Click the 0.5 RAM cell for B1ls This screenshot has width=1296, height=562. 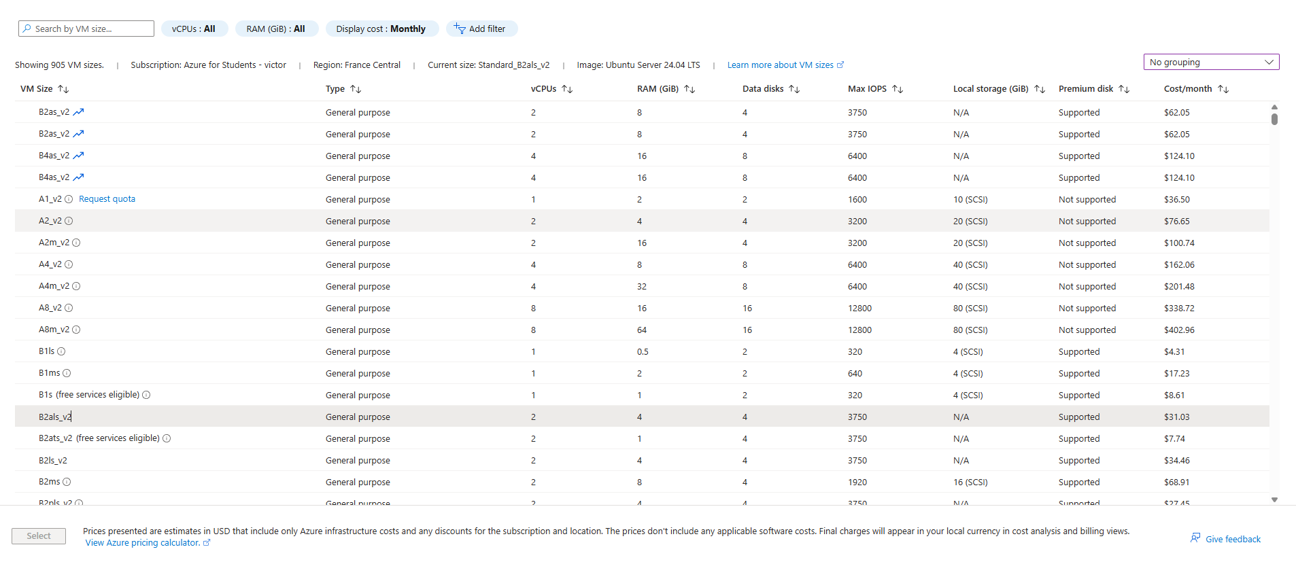643,351
